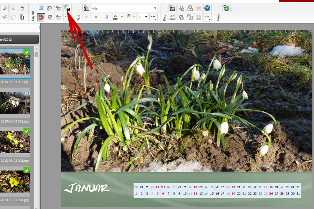Click file name label 2013-03-03 012.jpg
The image size is (314, 209).
[x=15, y=121]
